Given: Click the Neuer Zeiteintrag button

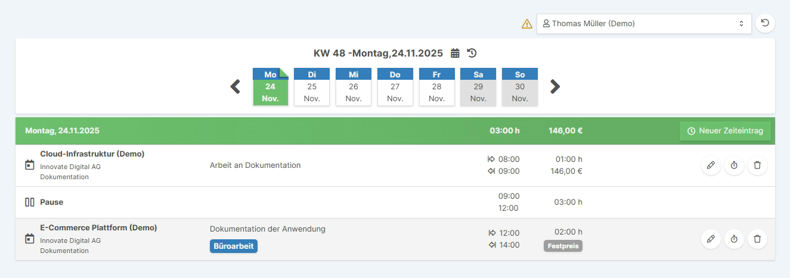Looking at the screenshot, I should coord(725,131).
